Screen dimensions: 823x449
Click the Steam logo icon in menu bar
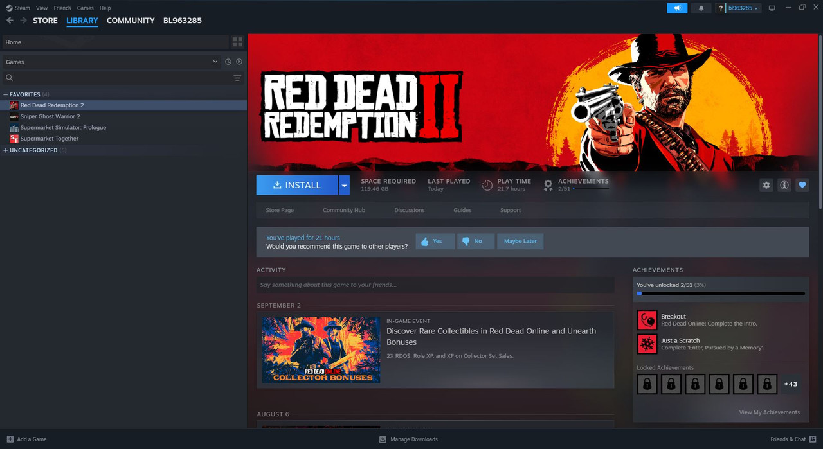coord(8,8)
